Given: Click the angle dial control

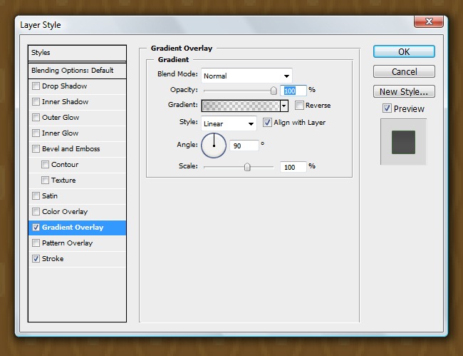Looking at the screenshot, I should tap(214, 146).
